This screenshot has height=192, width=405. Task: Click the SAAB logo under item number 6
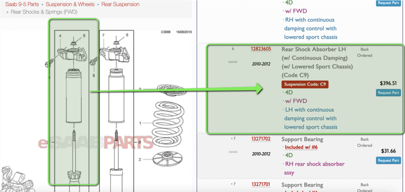coord(233,62)
